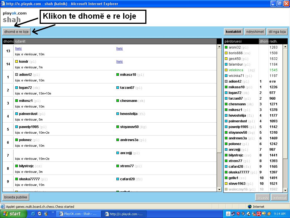
Task: Open the Windows start menu
Action: coord(13,214)
